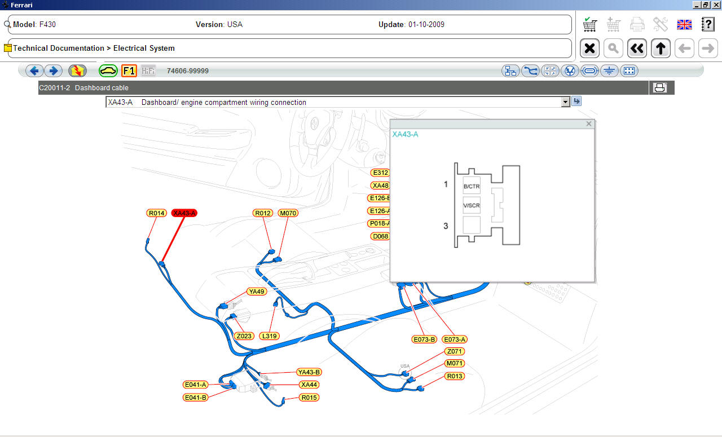Screen dimensions: 722x437
Task: Select the E073-A connector label
Action: (455, 339)
